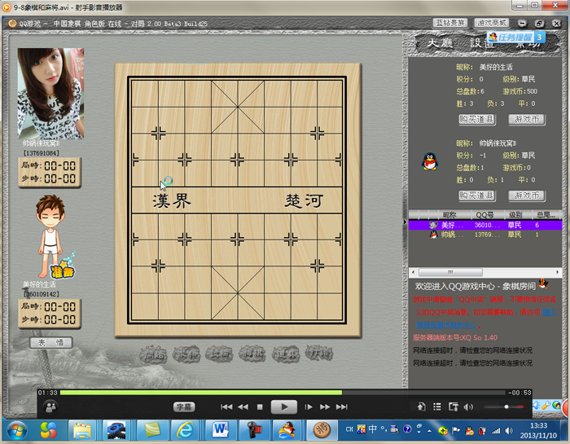Click the people icon in player bar
The image size is (570, 444).
point(50,407)
